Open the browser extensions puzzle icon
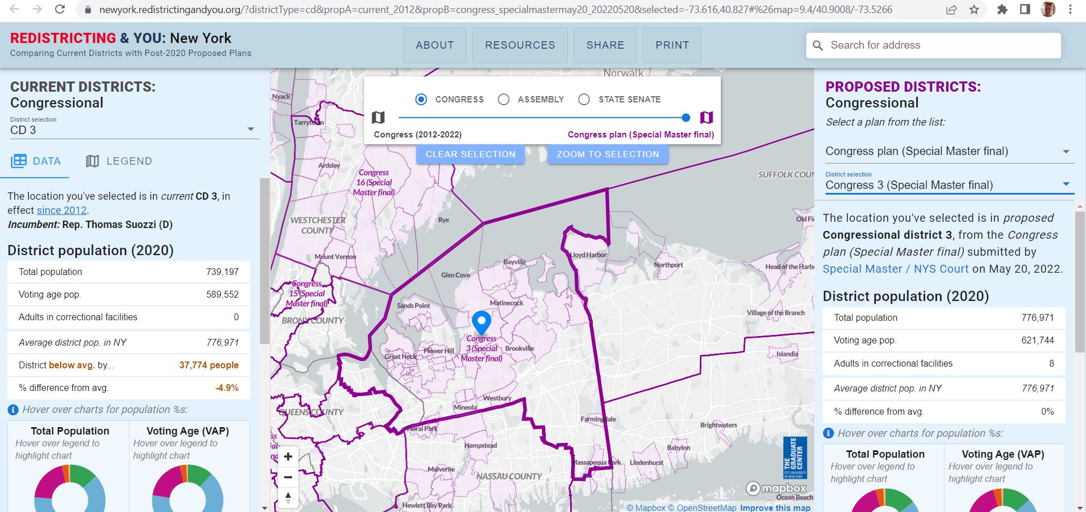Viewport: 1086px width, 512px height. coord(1002,10)
